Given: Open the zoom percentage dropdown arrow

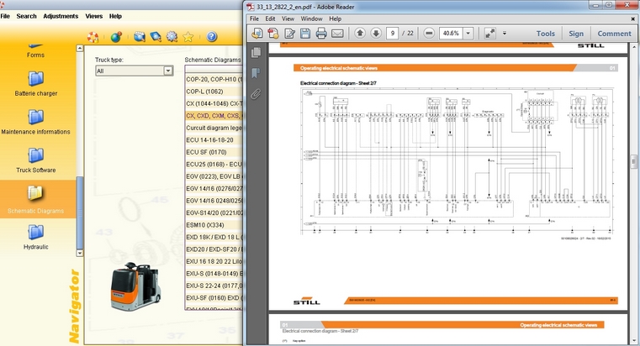Looking at the screenshot, I should click(x=468, y=34).
